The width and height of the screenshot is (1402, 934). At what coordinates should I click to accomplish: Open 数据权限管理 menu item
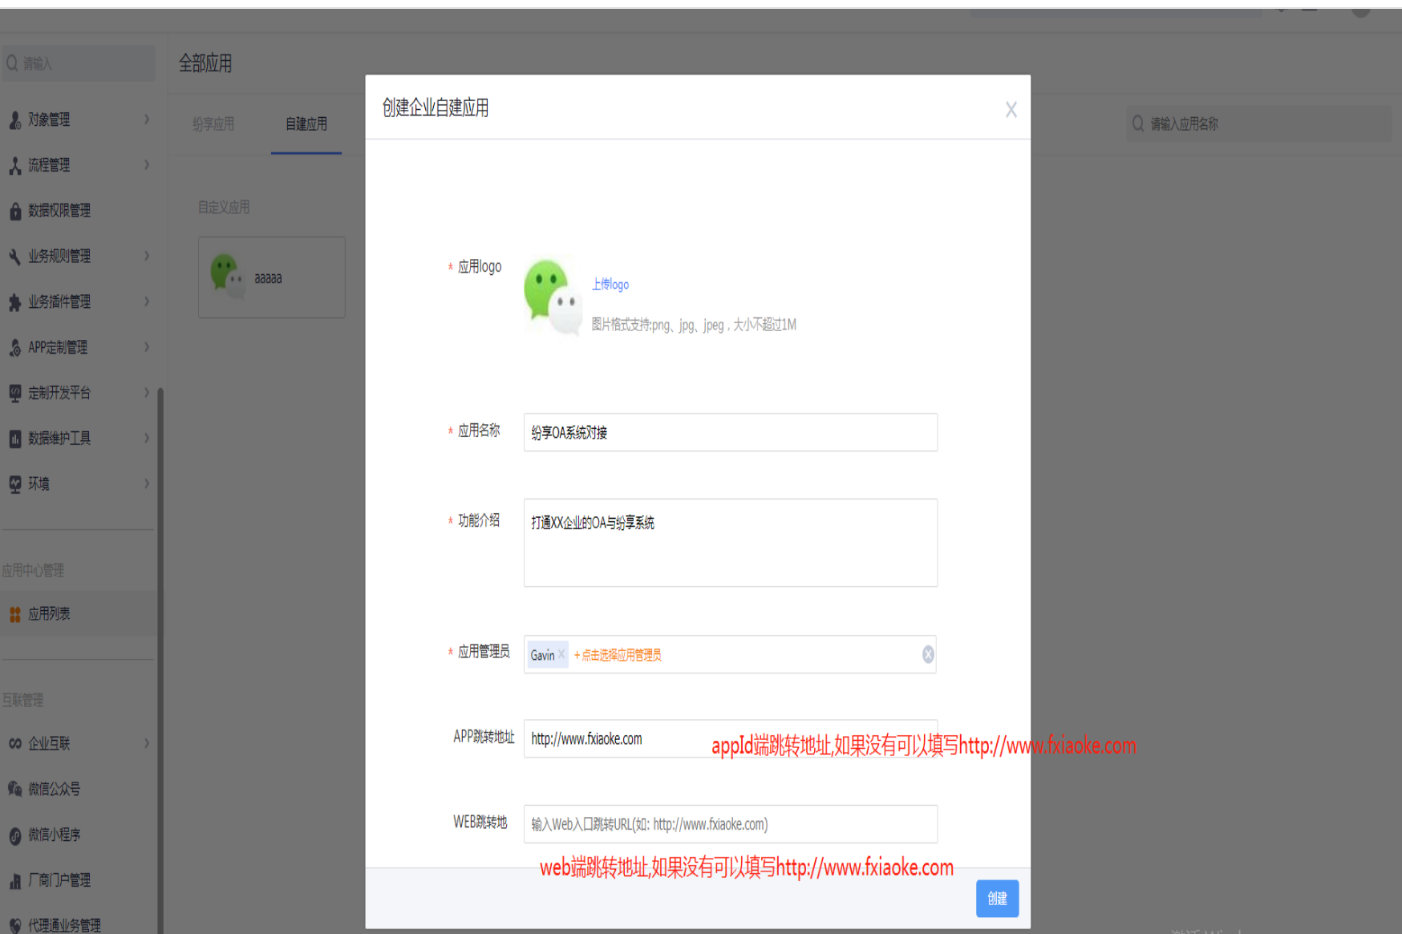click(79, 211)
